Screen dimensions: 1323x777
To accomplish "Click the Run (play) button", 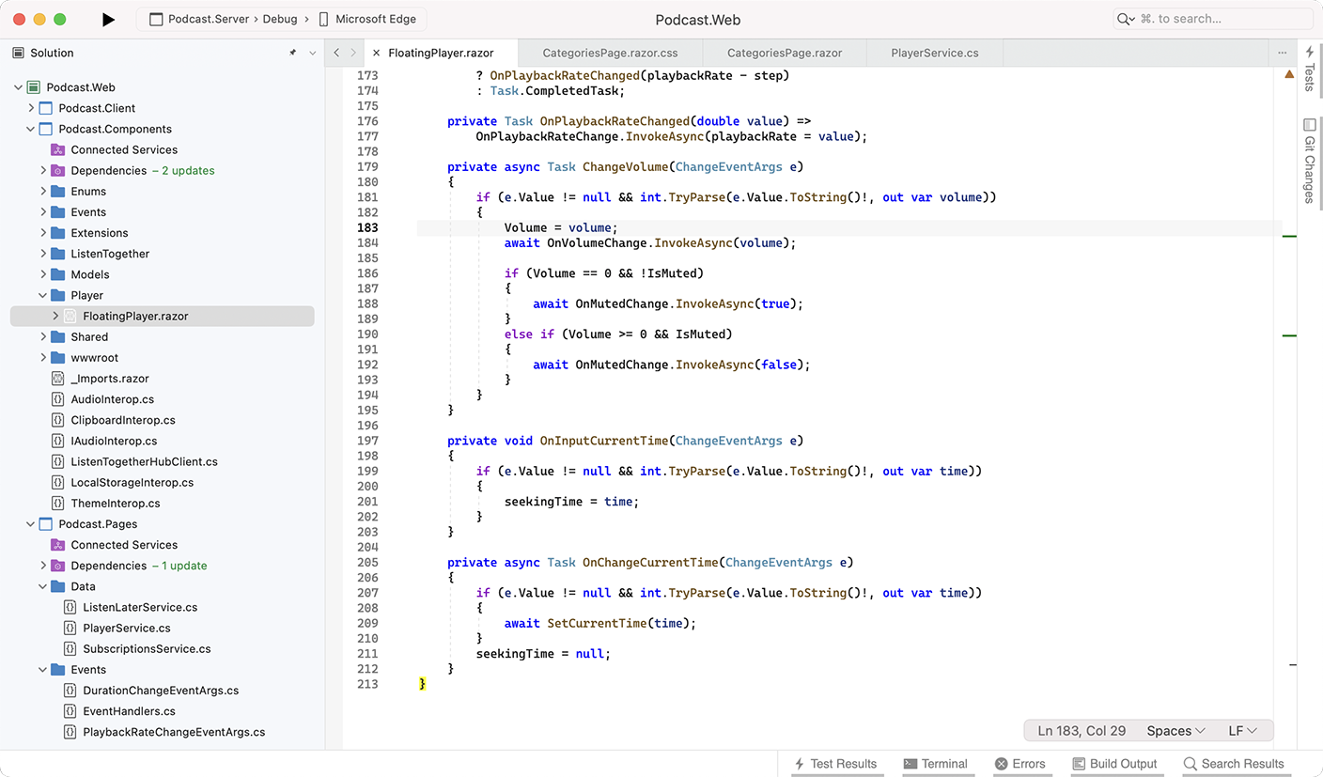I will 108,19.
